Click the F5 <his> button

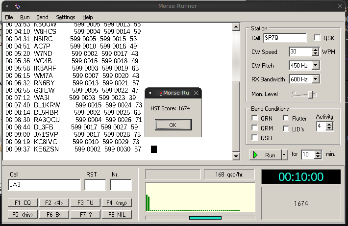click(23, 214)
